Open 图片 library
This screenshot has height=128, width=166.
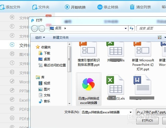(44, 89)
